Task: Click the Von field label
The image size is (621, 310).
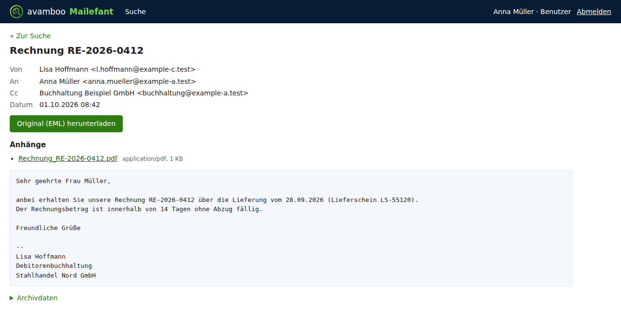Action: [x=16, y=69]
